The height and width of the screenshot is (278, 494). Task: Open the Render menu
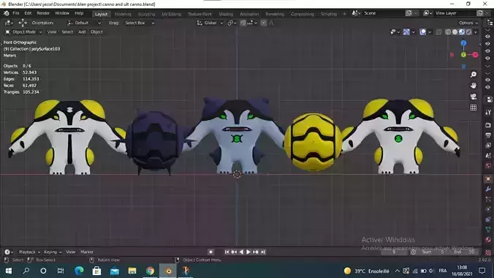pos(43,13)
